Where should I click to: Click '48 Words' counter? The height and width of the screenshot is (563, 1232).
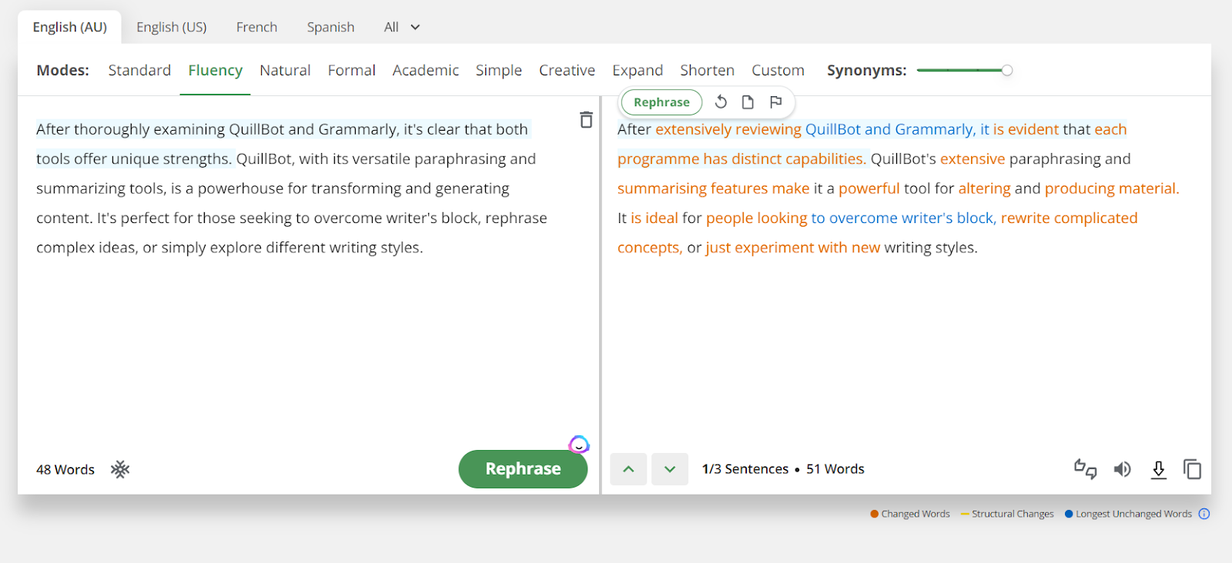pyautogui.click(x=65, y=469)
